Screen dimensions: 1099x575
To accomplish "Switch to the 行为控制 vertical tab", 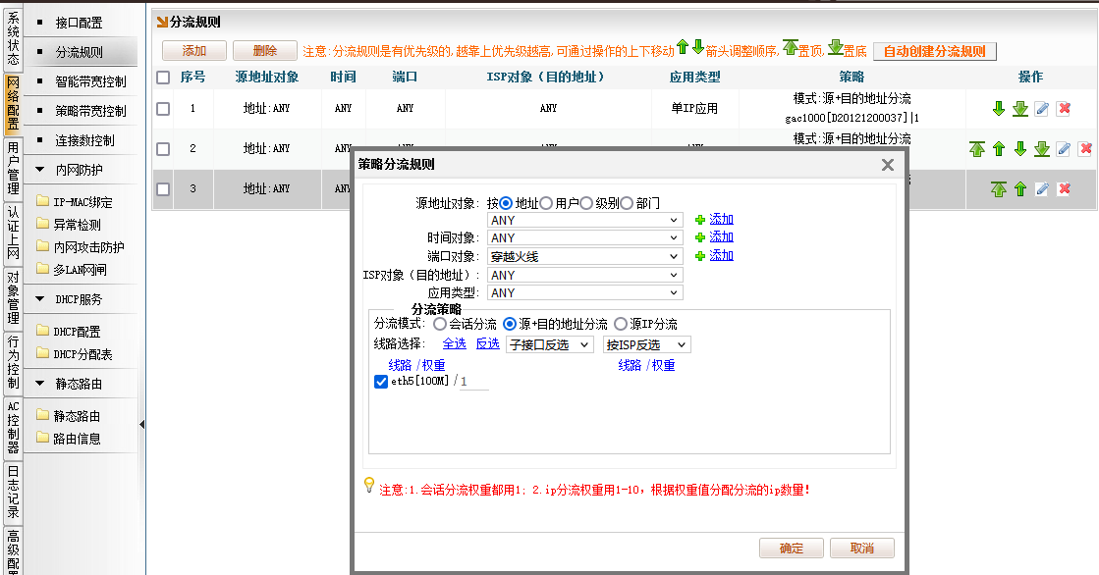I will (13, 363).
